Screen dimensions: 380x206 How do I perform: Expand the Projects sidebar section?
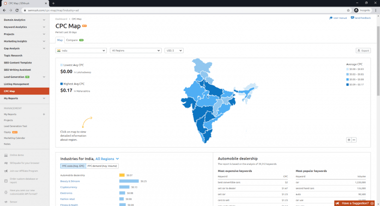click(24, 34)
